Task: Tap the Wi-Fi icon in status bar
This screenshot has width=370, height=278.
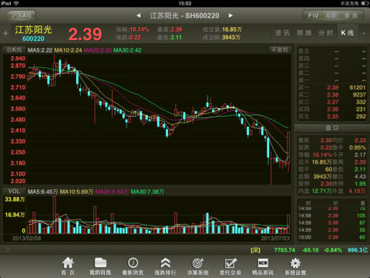Action: tap(16, 3)
